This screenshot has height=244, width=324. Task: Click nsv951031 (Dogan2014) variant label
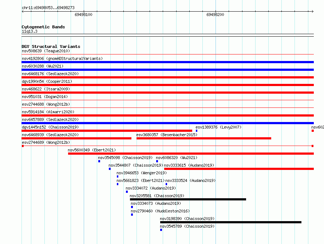(x=45, y=97)
